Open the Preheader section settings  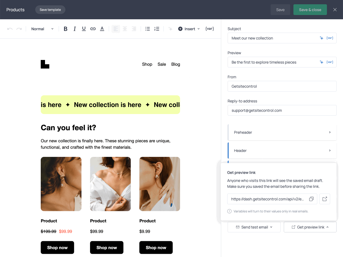click(x=282, y=132)
